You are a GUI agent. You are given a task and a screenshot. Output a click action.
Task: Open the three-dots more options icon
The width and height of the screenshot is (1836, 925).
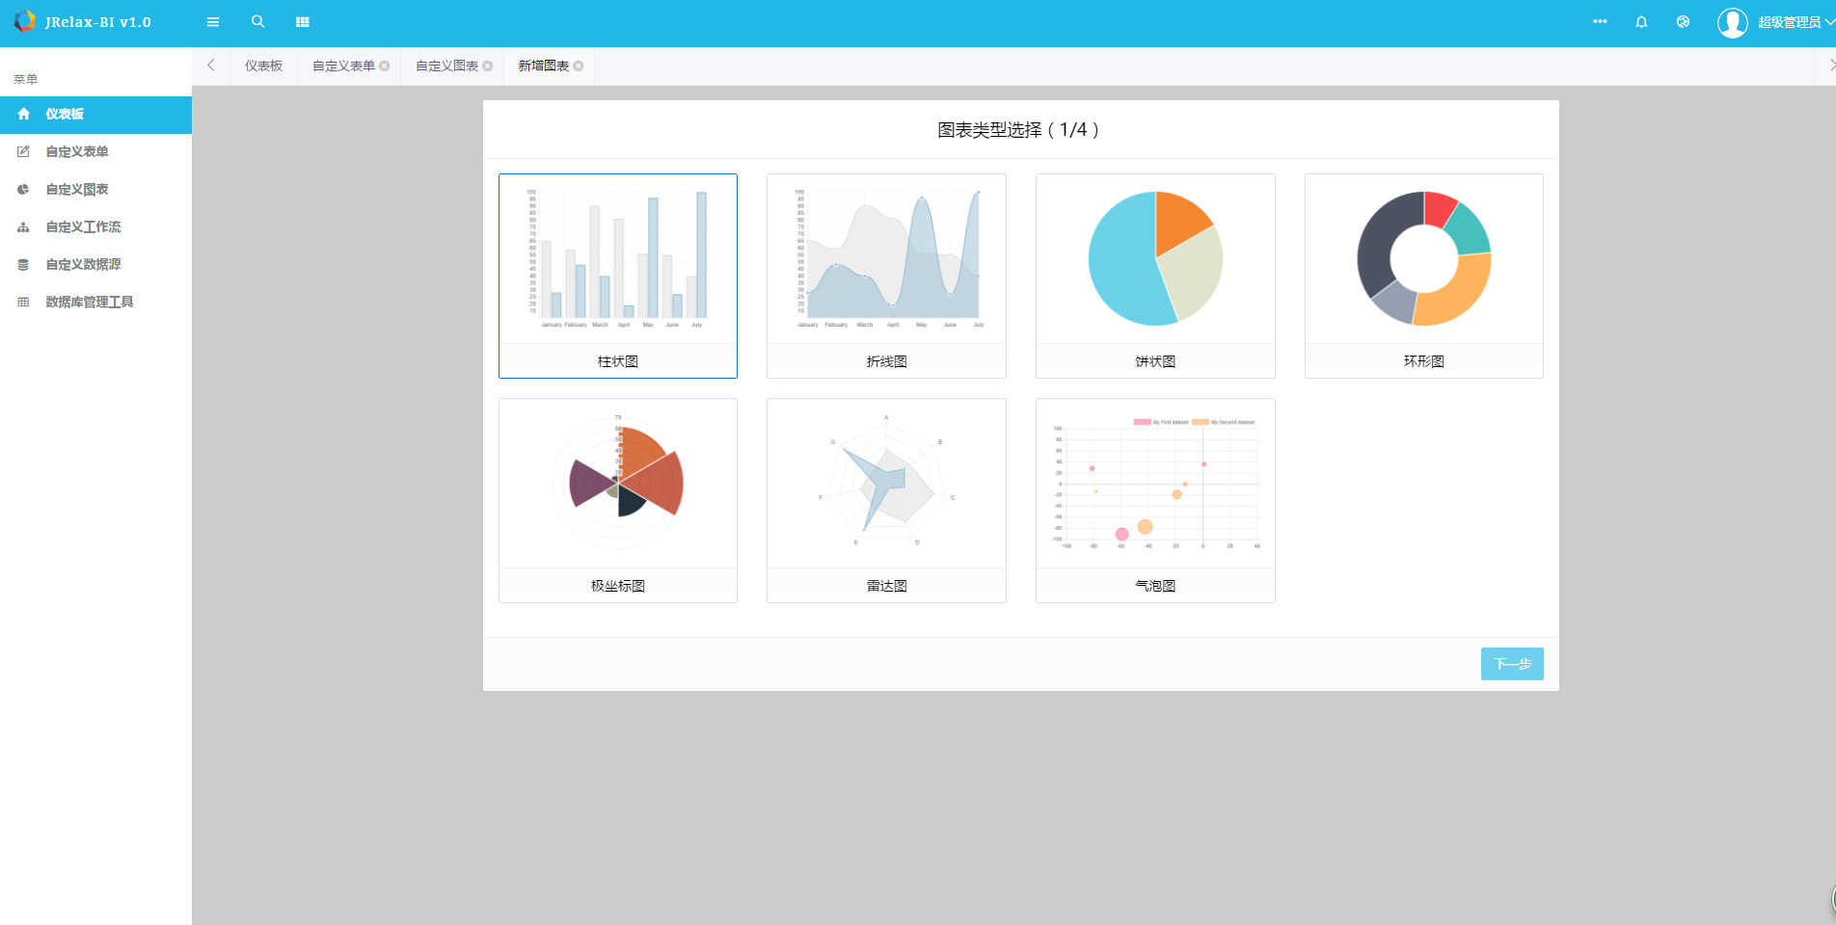(1600, 21)
